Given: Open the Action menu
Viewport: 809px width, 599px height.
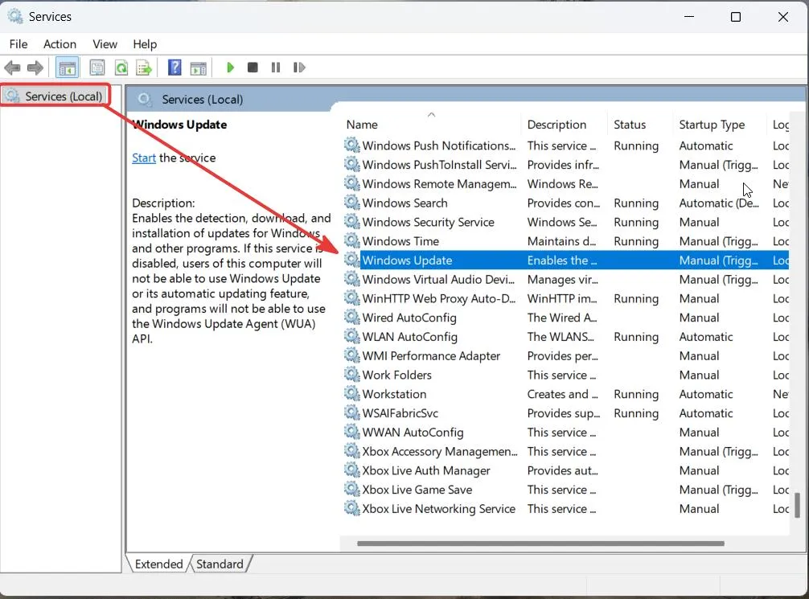Looking at the screenshot, I should [60, 44].
